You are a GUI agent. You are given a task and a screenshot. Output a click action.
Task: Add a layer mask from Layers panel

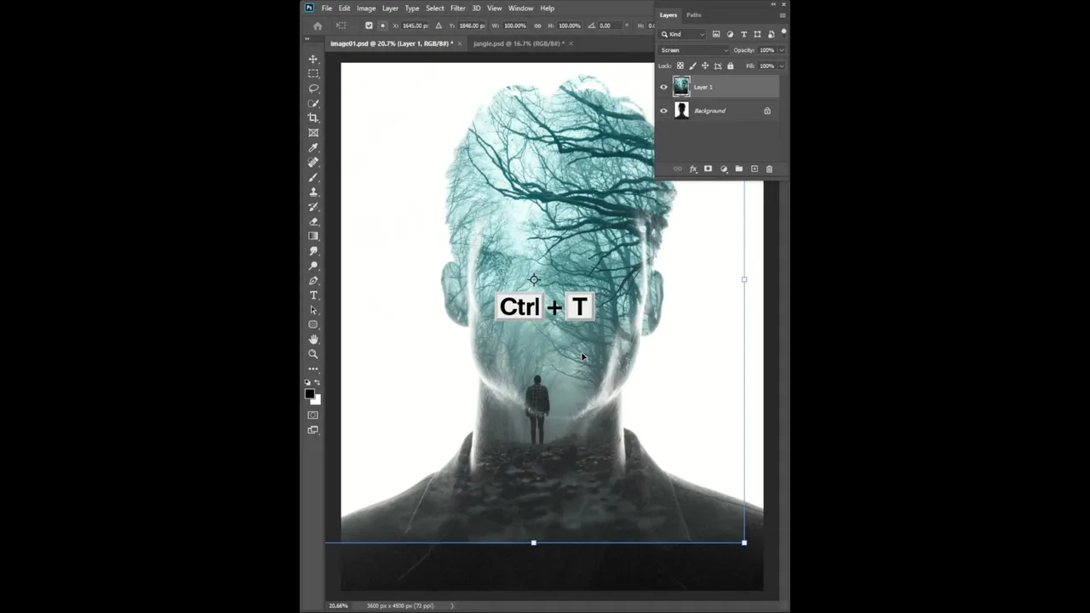click(x=708, y=169)
